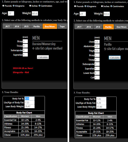Click 'Athletes' row in left chart
128x142 pixels.
click(x=24, y=124)
